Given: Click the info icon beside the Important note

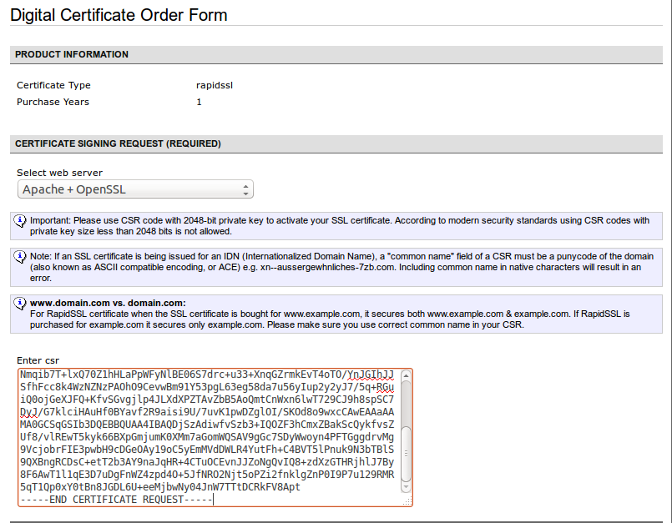Looking at the screenshot, I should (x=20, y=220).
